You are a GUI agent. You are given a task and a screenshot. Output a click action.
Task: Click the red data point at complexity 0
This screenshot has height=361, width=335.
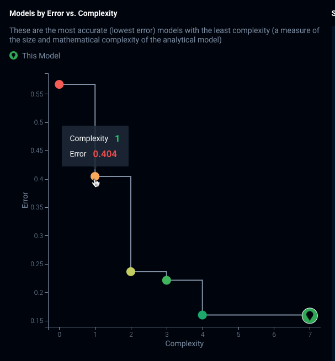(x=59, y=84)
